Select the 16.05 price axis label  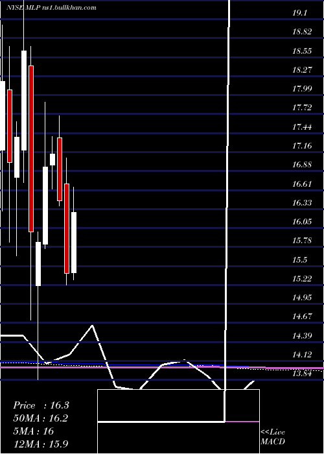click(302, 222)
